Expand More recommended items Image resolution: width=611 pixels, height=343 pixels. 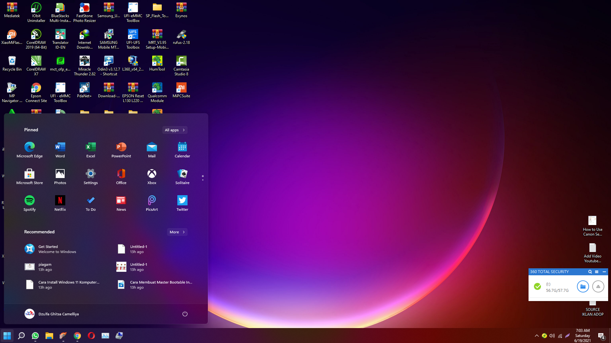click(177, 232)
